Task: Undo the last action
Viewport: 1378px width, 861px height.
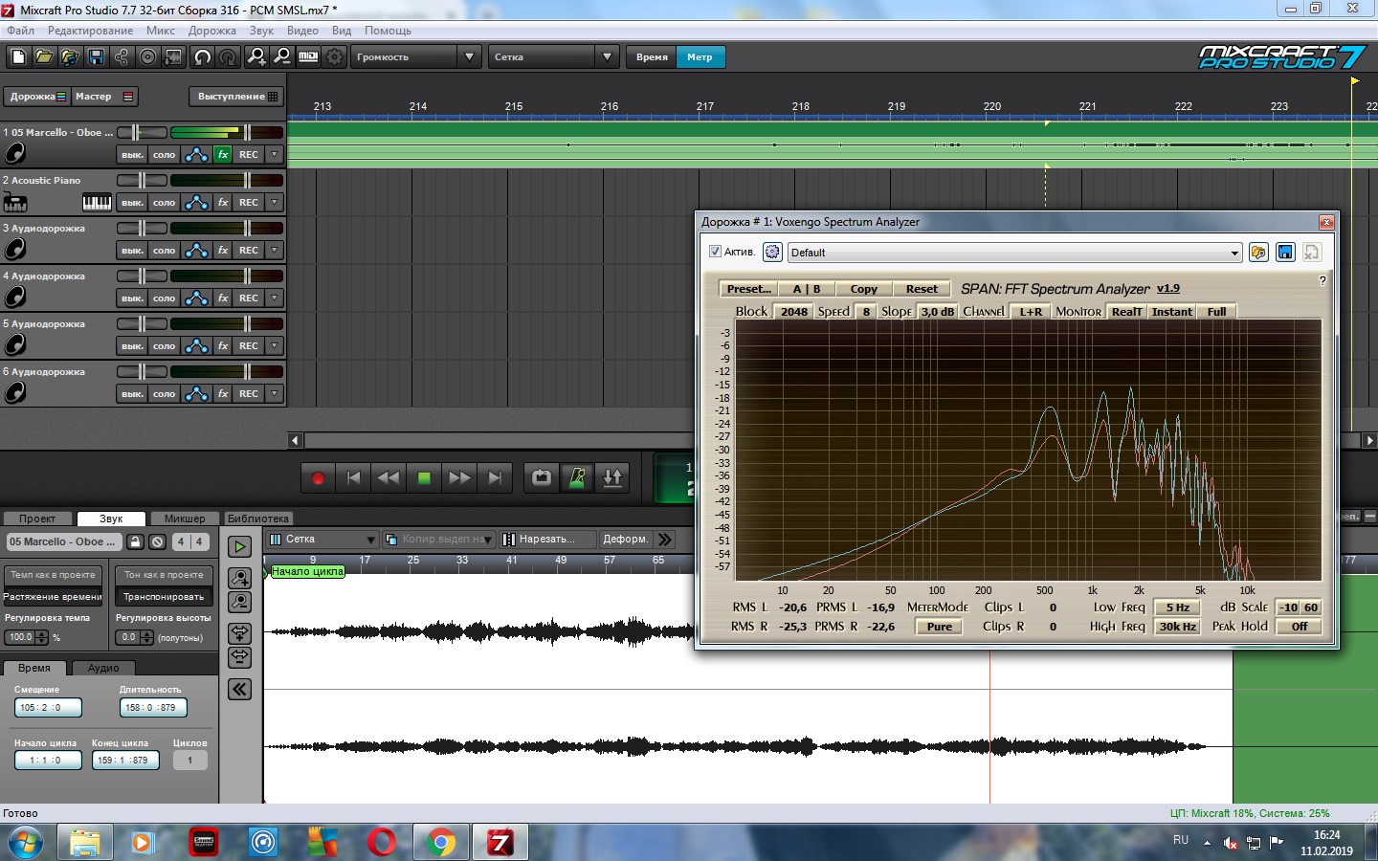Action: pyautogui.click(x=202, y=57)
